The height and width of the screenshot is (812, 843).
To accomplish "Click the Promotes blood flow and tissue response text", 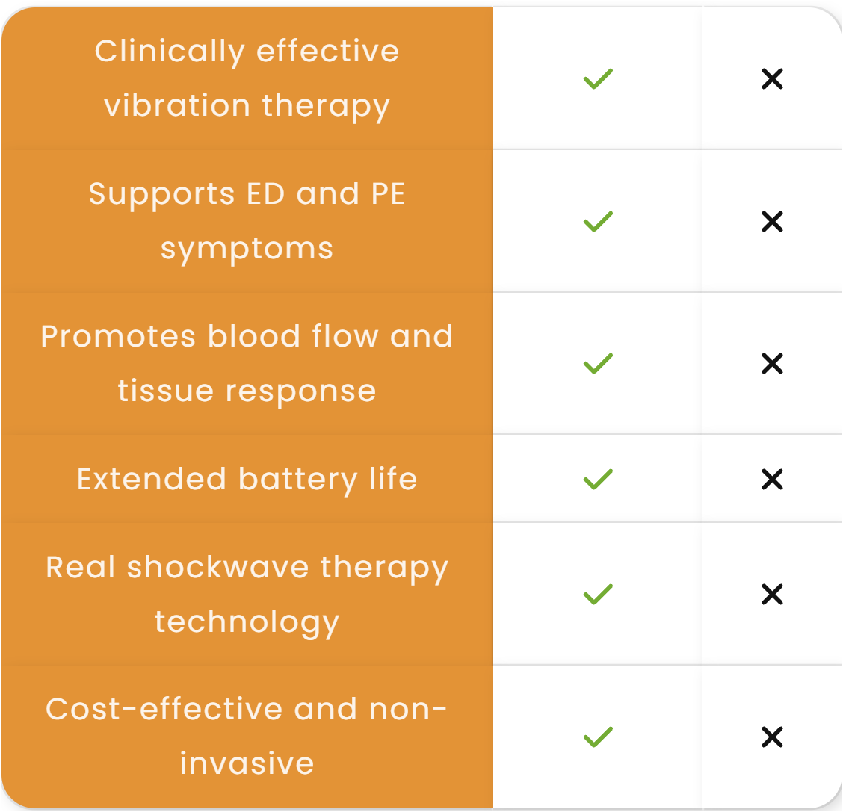I will [x=247, y=363].
